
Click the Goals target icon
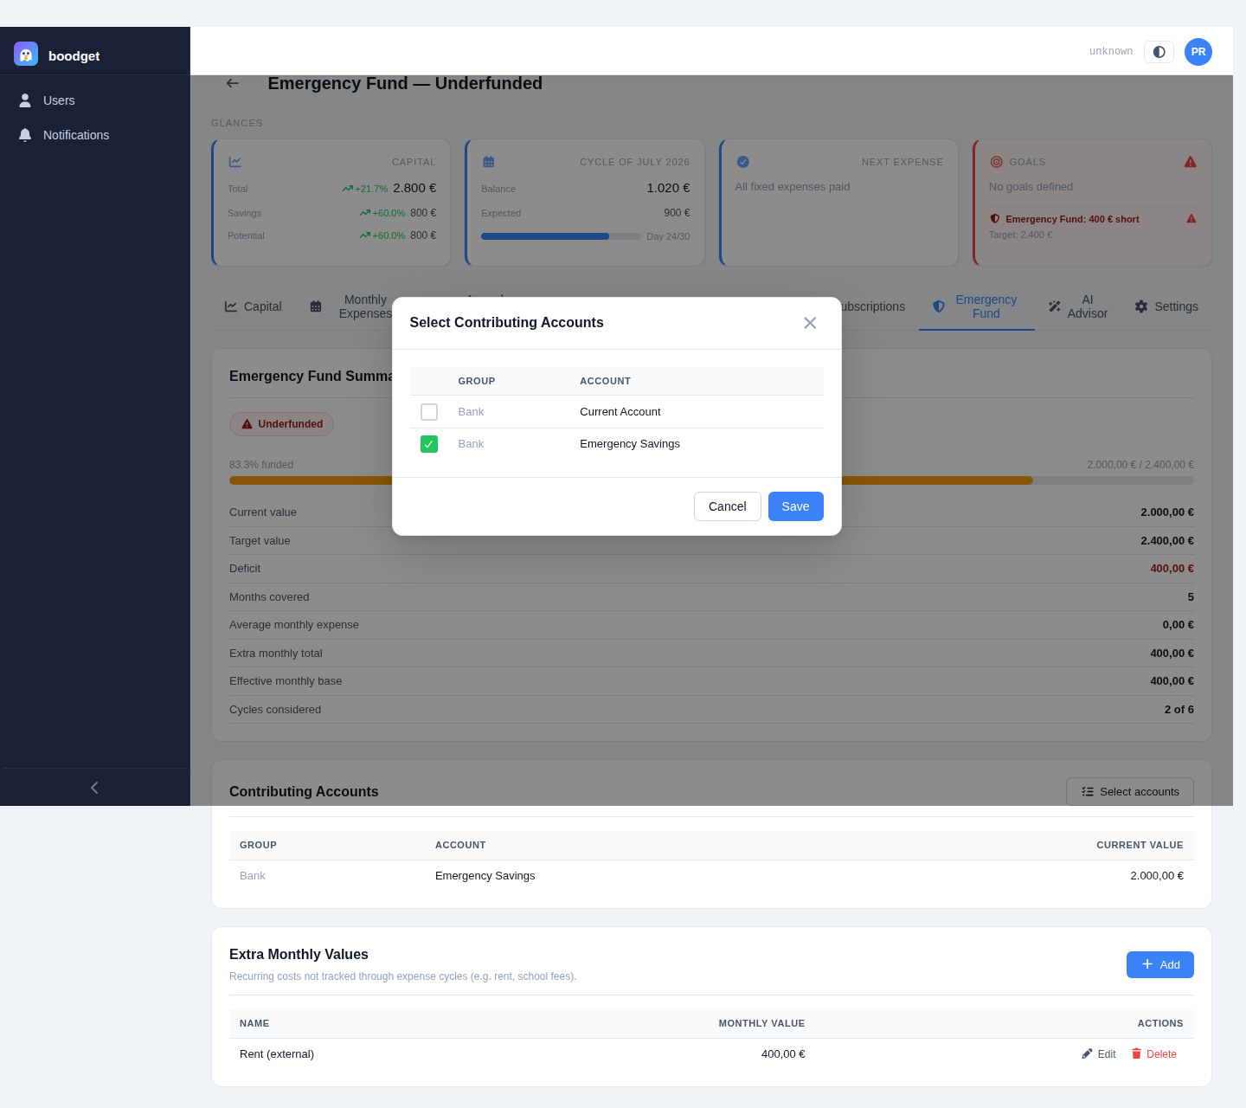996,162
